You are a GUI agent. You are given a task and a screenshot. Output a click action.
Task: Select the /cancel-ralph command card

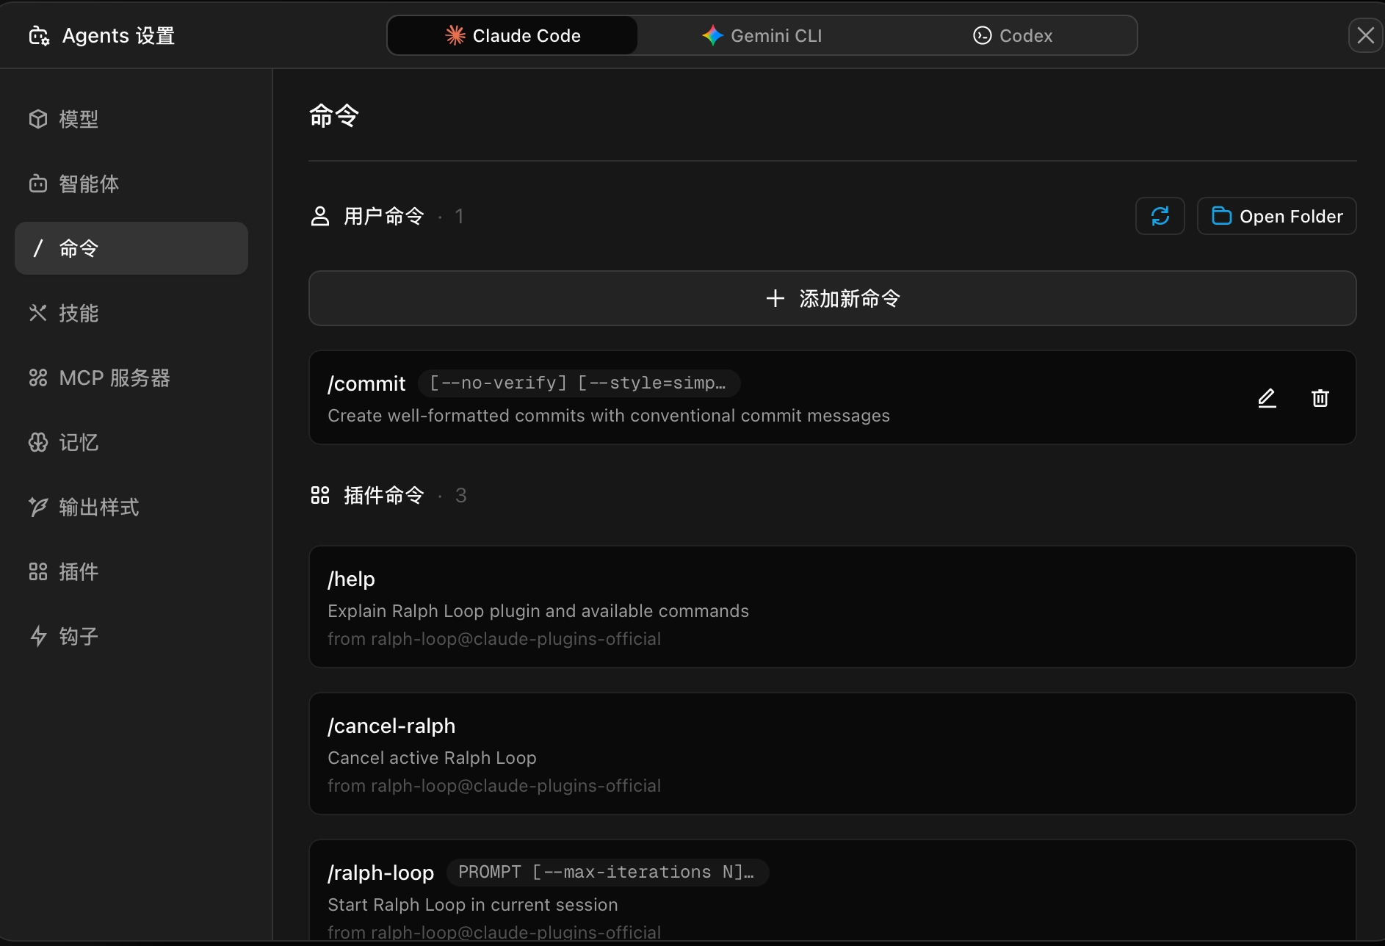pos(832,754)
